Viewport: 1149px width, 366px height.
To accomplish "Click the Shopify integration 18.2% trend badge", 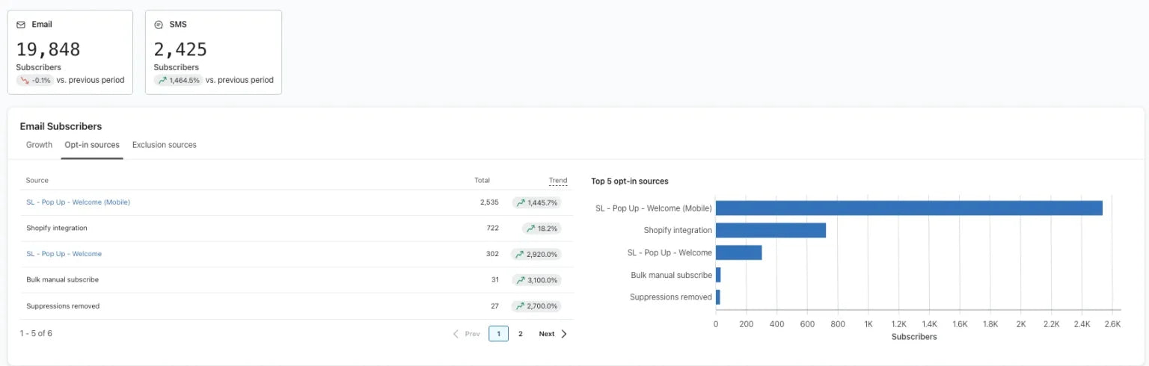I will point(542,229).
